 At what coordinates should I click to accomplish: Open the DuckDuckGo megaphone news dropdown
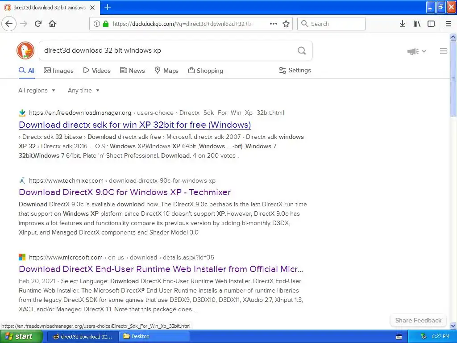point(416,51)
